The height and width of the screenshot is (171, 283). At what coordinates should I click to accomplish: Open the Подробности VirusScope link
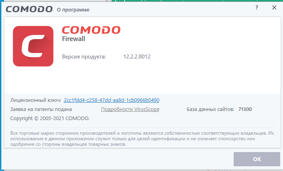click(130, 109)
